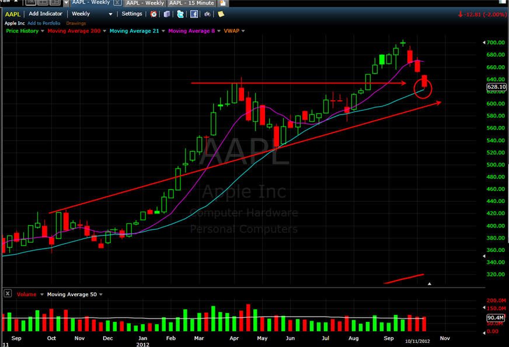Select the Moving Average 200 label
Image resolution: width=509 pixels, height=347 pixels.
74,31
